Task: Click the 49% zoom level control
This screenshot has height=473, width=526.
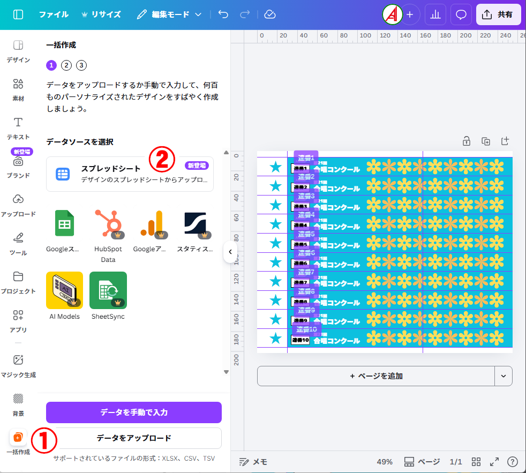Action: pyautogui.click(x=384, y=462)
